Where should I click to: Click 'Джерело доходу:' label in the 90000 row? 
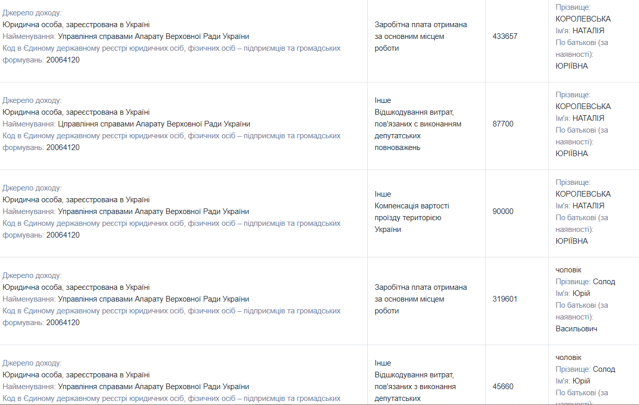32,188
